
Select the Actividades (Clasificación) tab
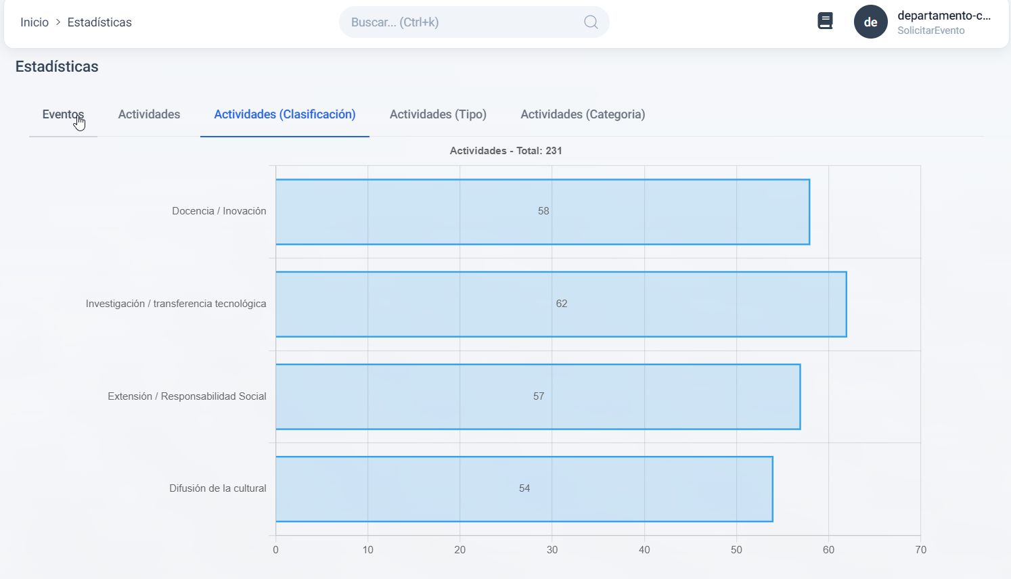click(x=284, y=114)
